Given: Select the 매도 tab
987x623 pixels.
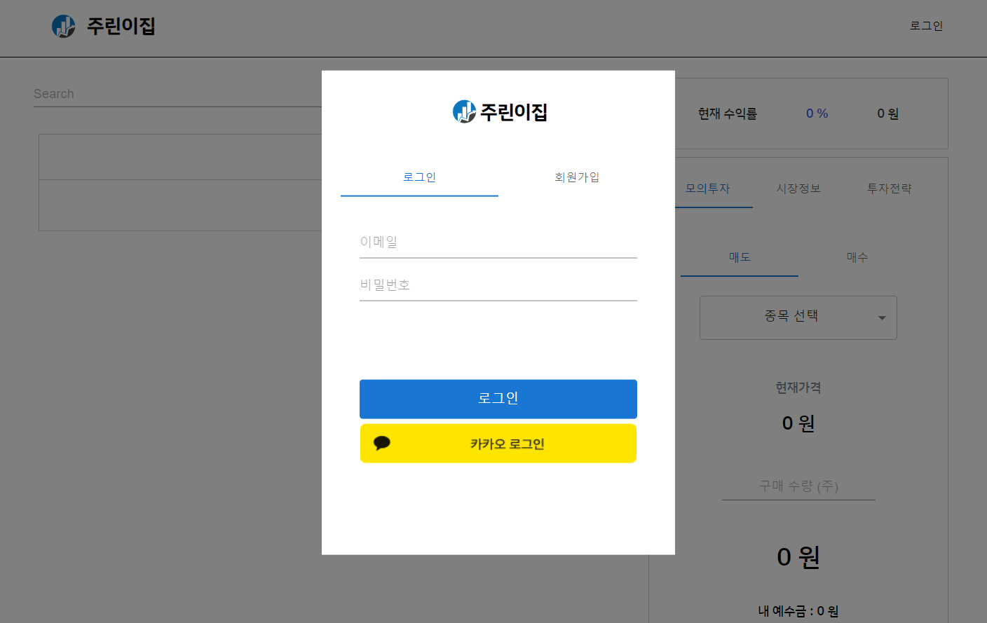Looking at the screenshot, I should point(739,257).
